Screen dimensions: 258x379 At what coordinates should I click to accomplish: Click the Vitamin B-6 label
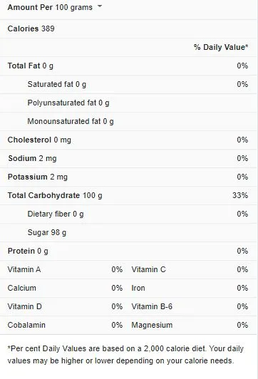[x=152, y=306]
